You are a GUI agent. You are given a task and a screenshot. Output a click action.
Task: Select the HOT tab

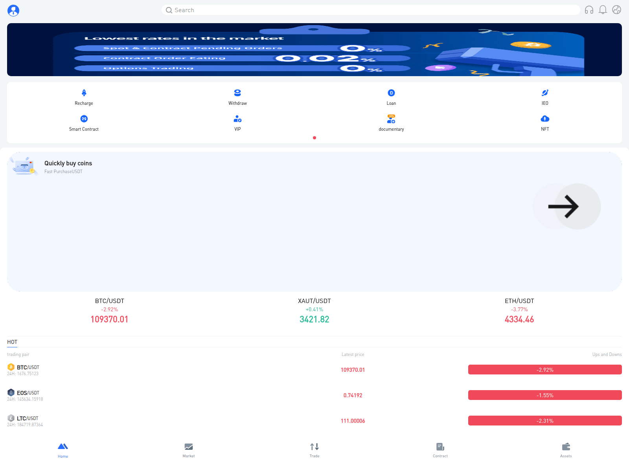(12, 342)
